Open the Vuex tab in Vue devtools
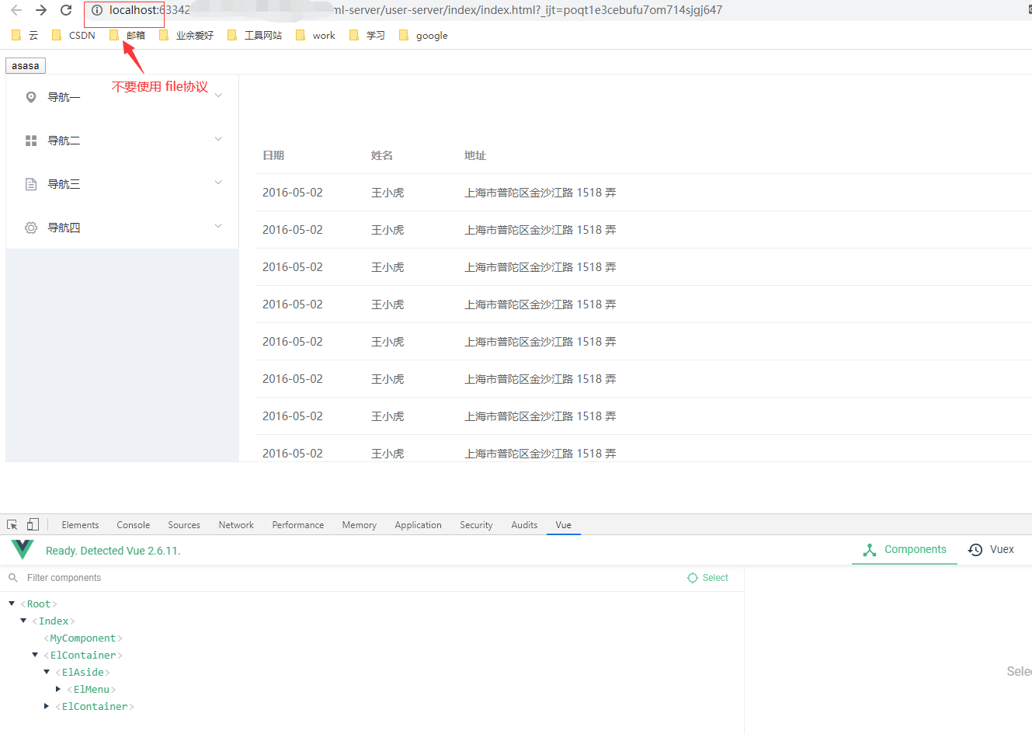 (x=992, y=549)
